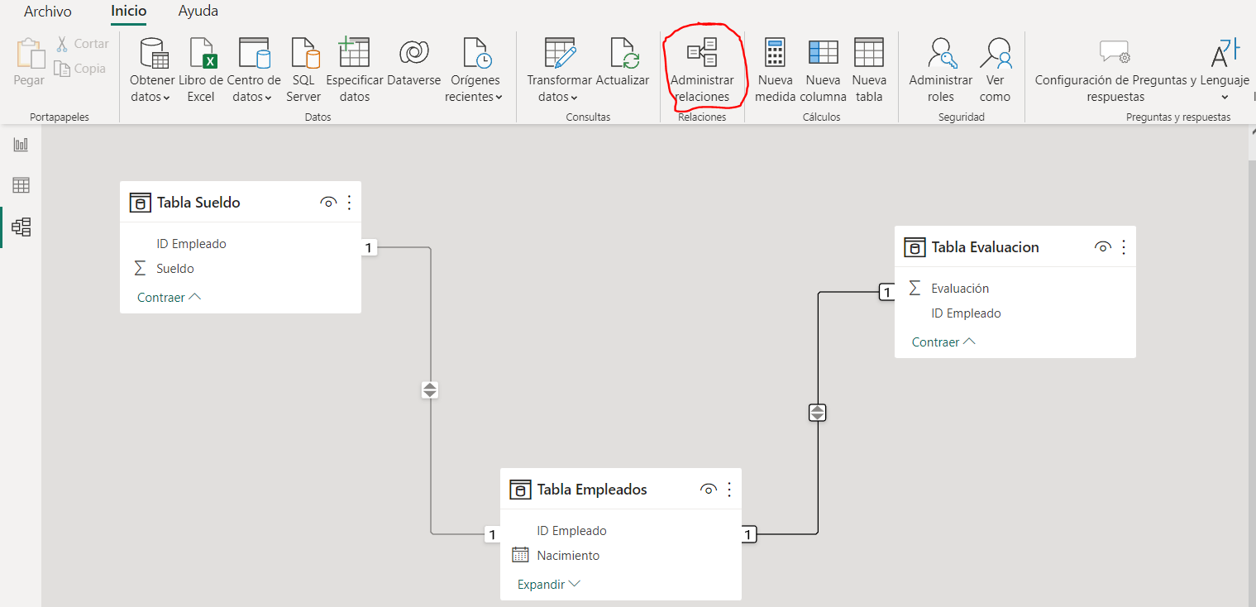Click the Pegar paste icon
This screenshot has width=1256, height=607.
[x=29, y=54]
